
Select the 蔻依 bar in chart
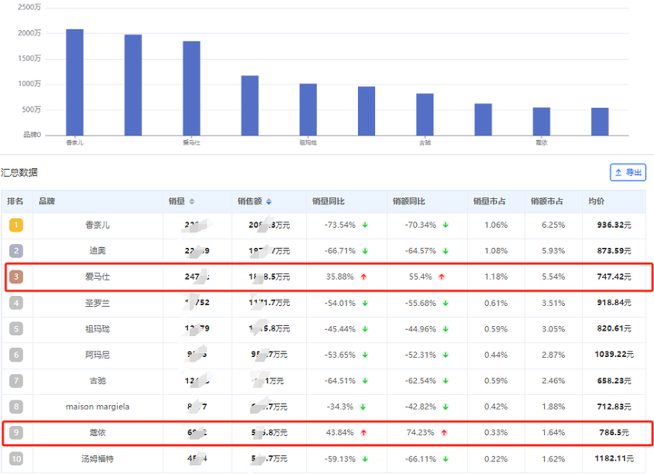point(541,122)
